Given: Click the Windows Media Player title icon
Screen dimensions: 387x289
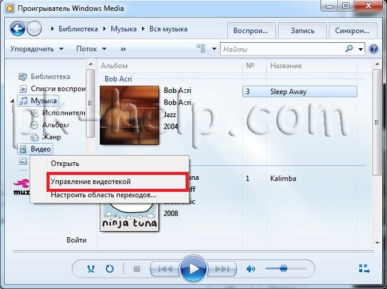Looking at the screenshot, I should tap(10, 8).
